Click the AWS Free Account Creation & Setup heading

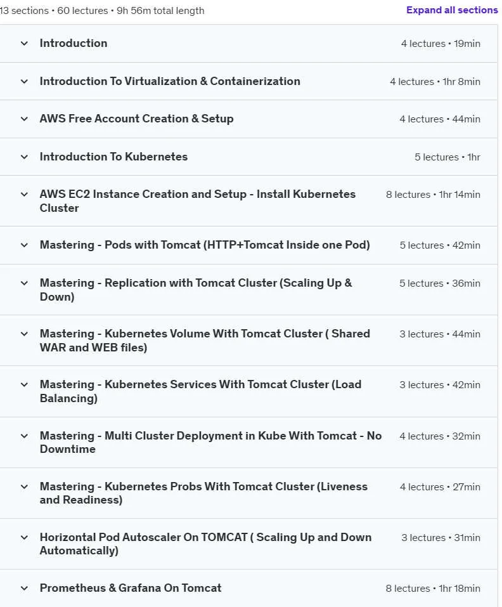(136, 119)
